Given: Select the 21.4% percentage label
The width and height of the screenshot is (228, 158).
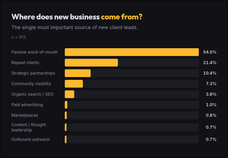Looking at the screenshot, I should (210, 63).
